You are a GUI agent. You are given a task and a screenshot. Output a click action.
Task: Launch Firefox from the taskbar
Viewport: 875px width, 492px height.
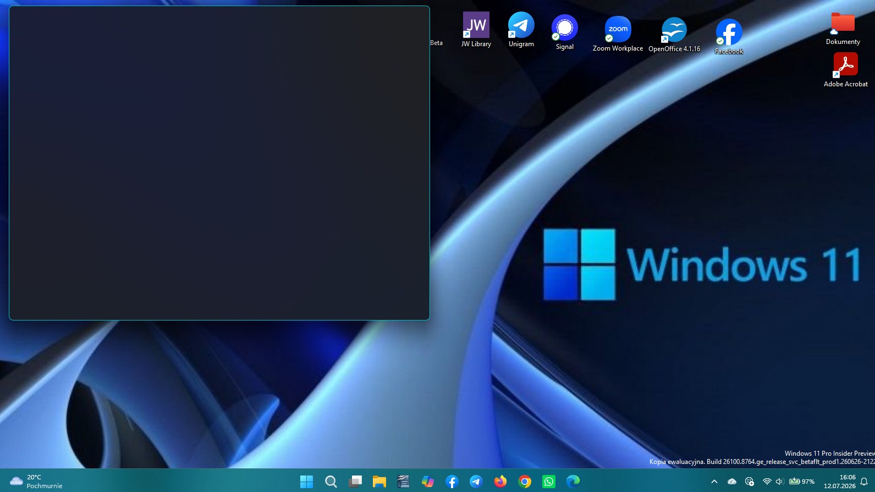click(500, 482)
